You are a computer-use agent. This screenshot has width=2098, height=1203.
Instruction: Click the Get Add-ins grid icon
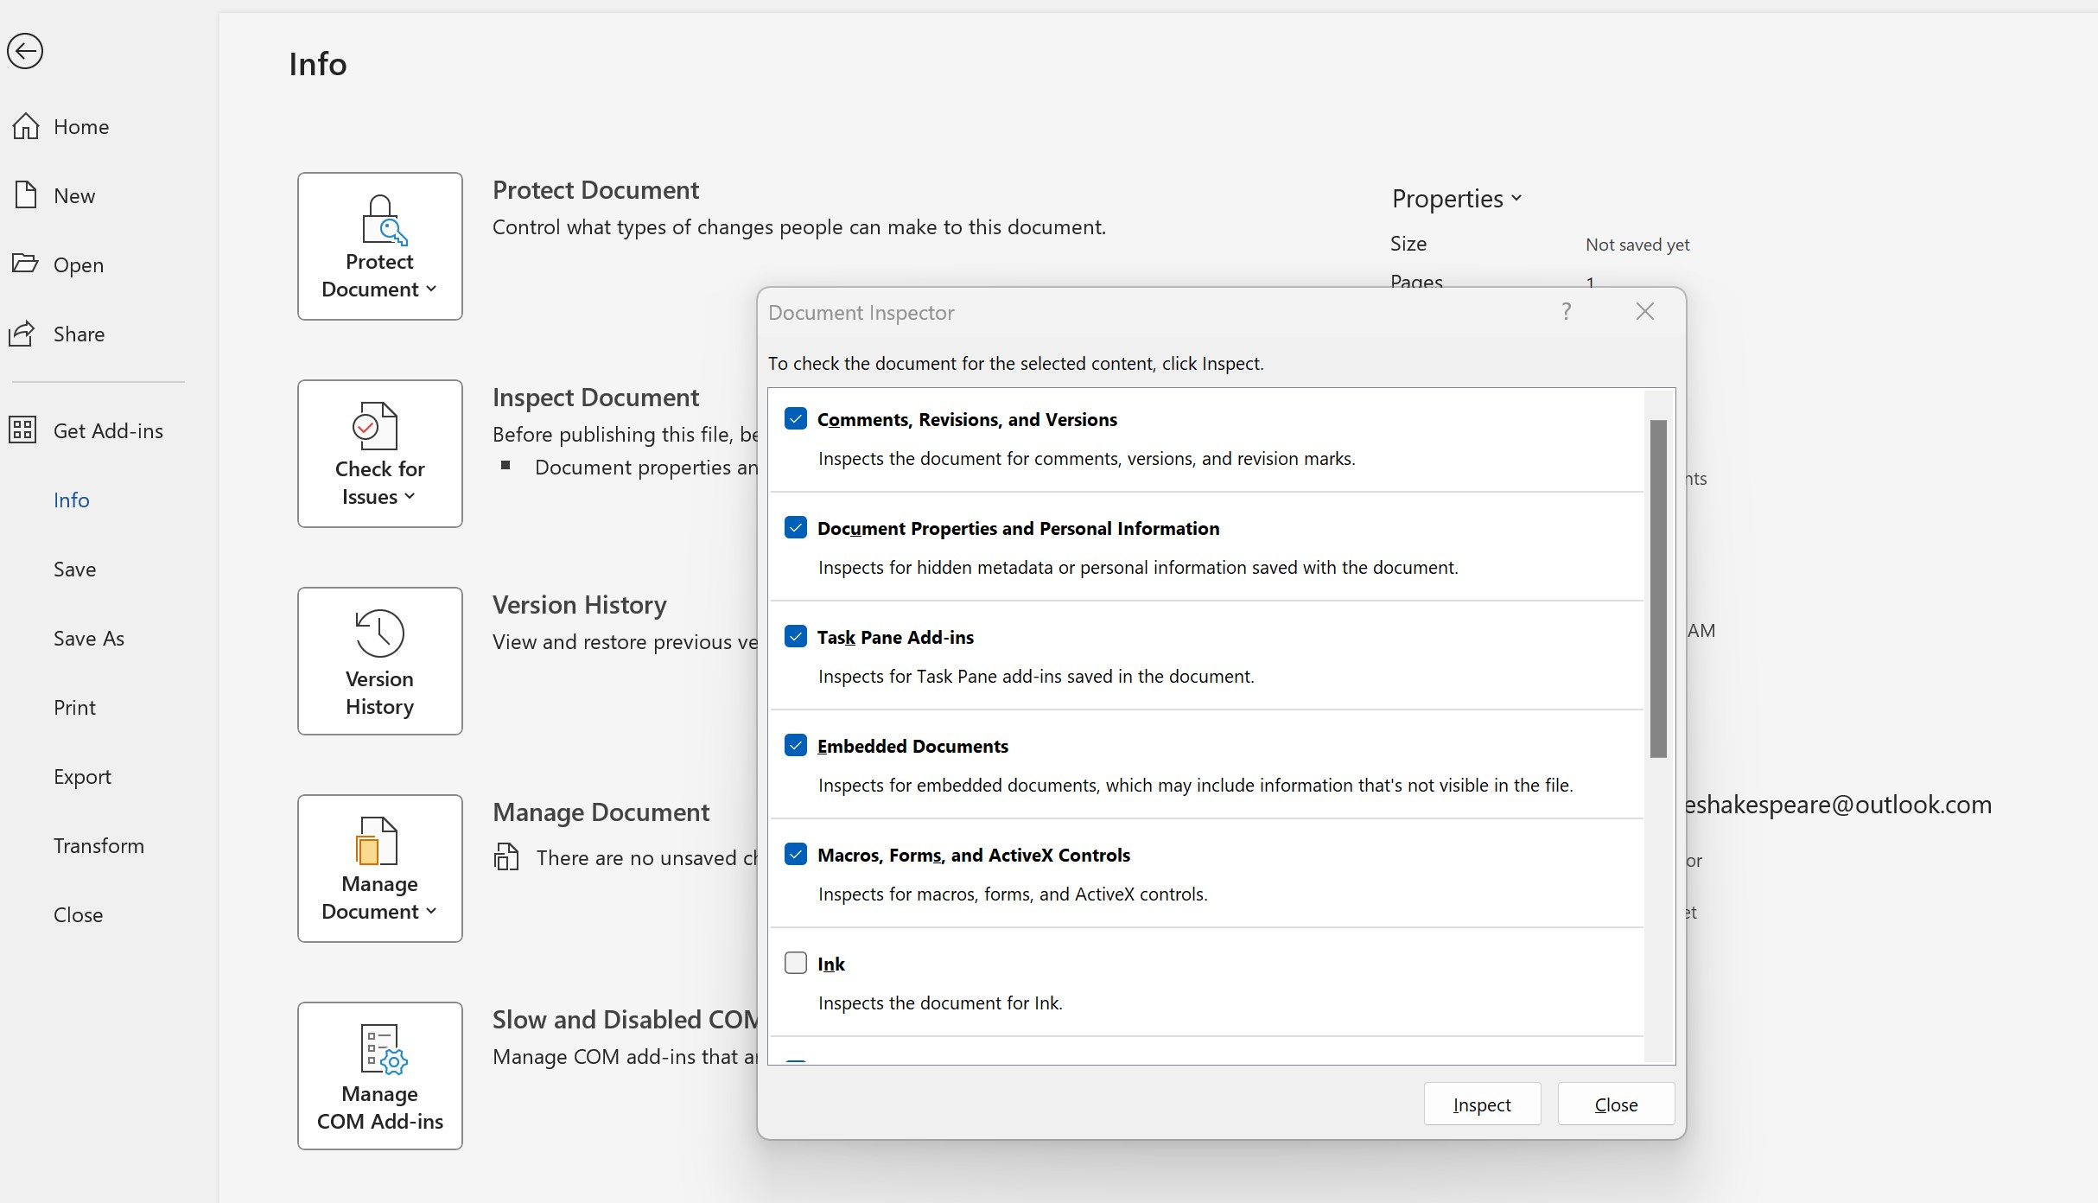22,430
